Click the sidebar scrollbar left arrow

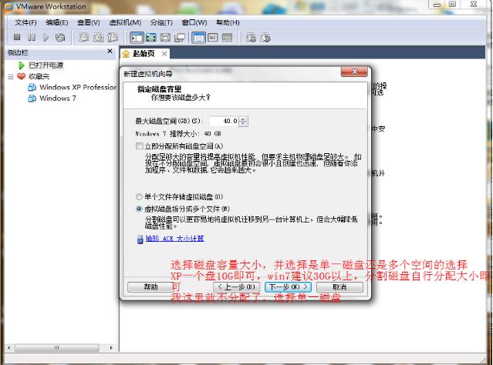[x=8, y=348]
